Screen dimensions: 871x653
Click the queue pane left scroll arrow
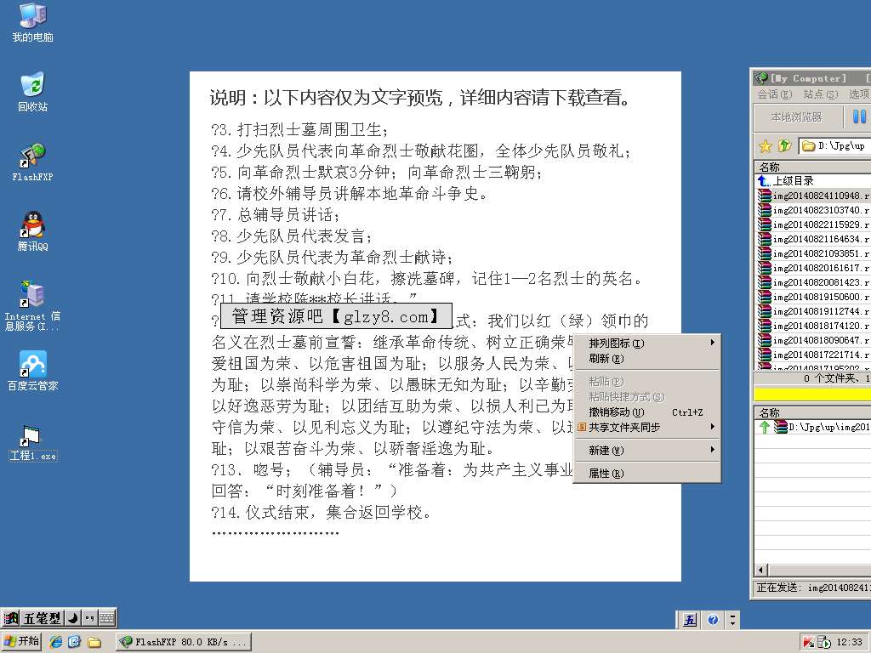[761, 570]
